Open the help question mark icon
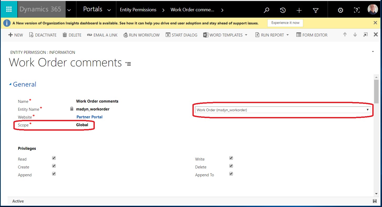 coord(357,10)
